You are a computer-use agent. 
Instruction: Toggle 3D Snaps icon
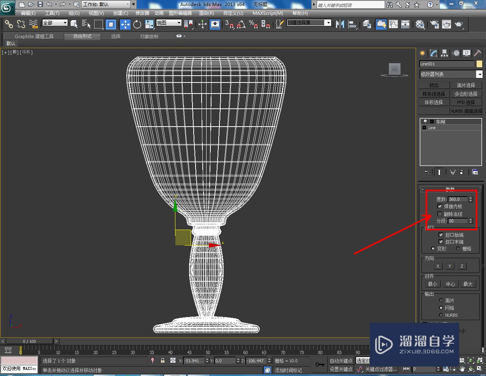[229, 24]
